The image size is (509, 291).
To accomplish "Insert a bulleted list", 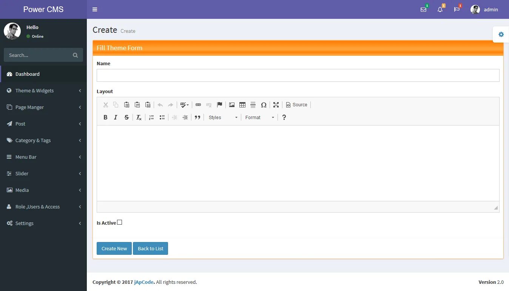I will coord(162,118).
